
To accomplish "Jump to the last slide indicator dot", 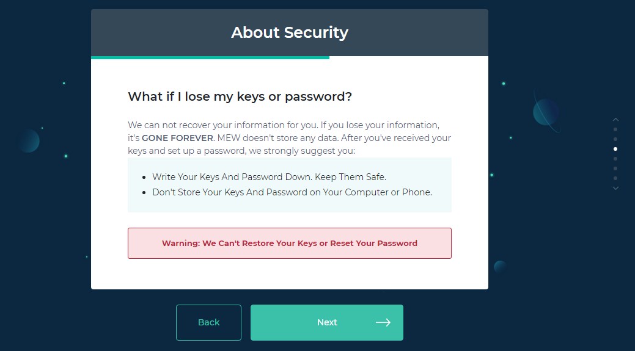I will [x=615, y=178].
